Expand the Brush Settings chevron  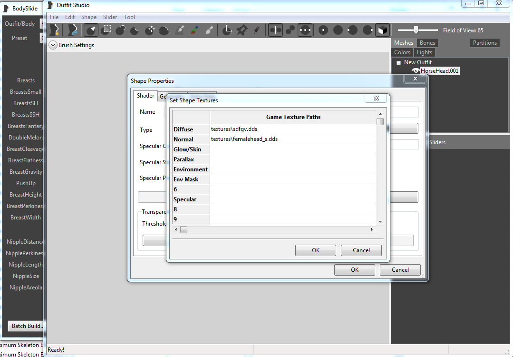pyautogui.click(x=53, y=45)
